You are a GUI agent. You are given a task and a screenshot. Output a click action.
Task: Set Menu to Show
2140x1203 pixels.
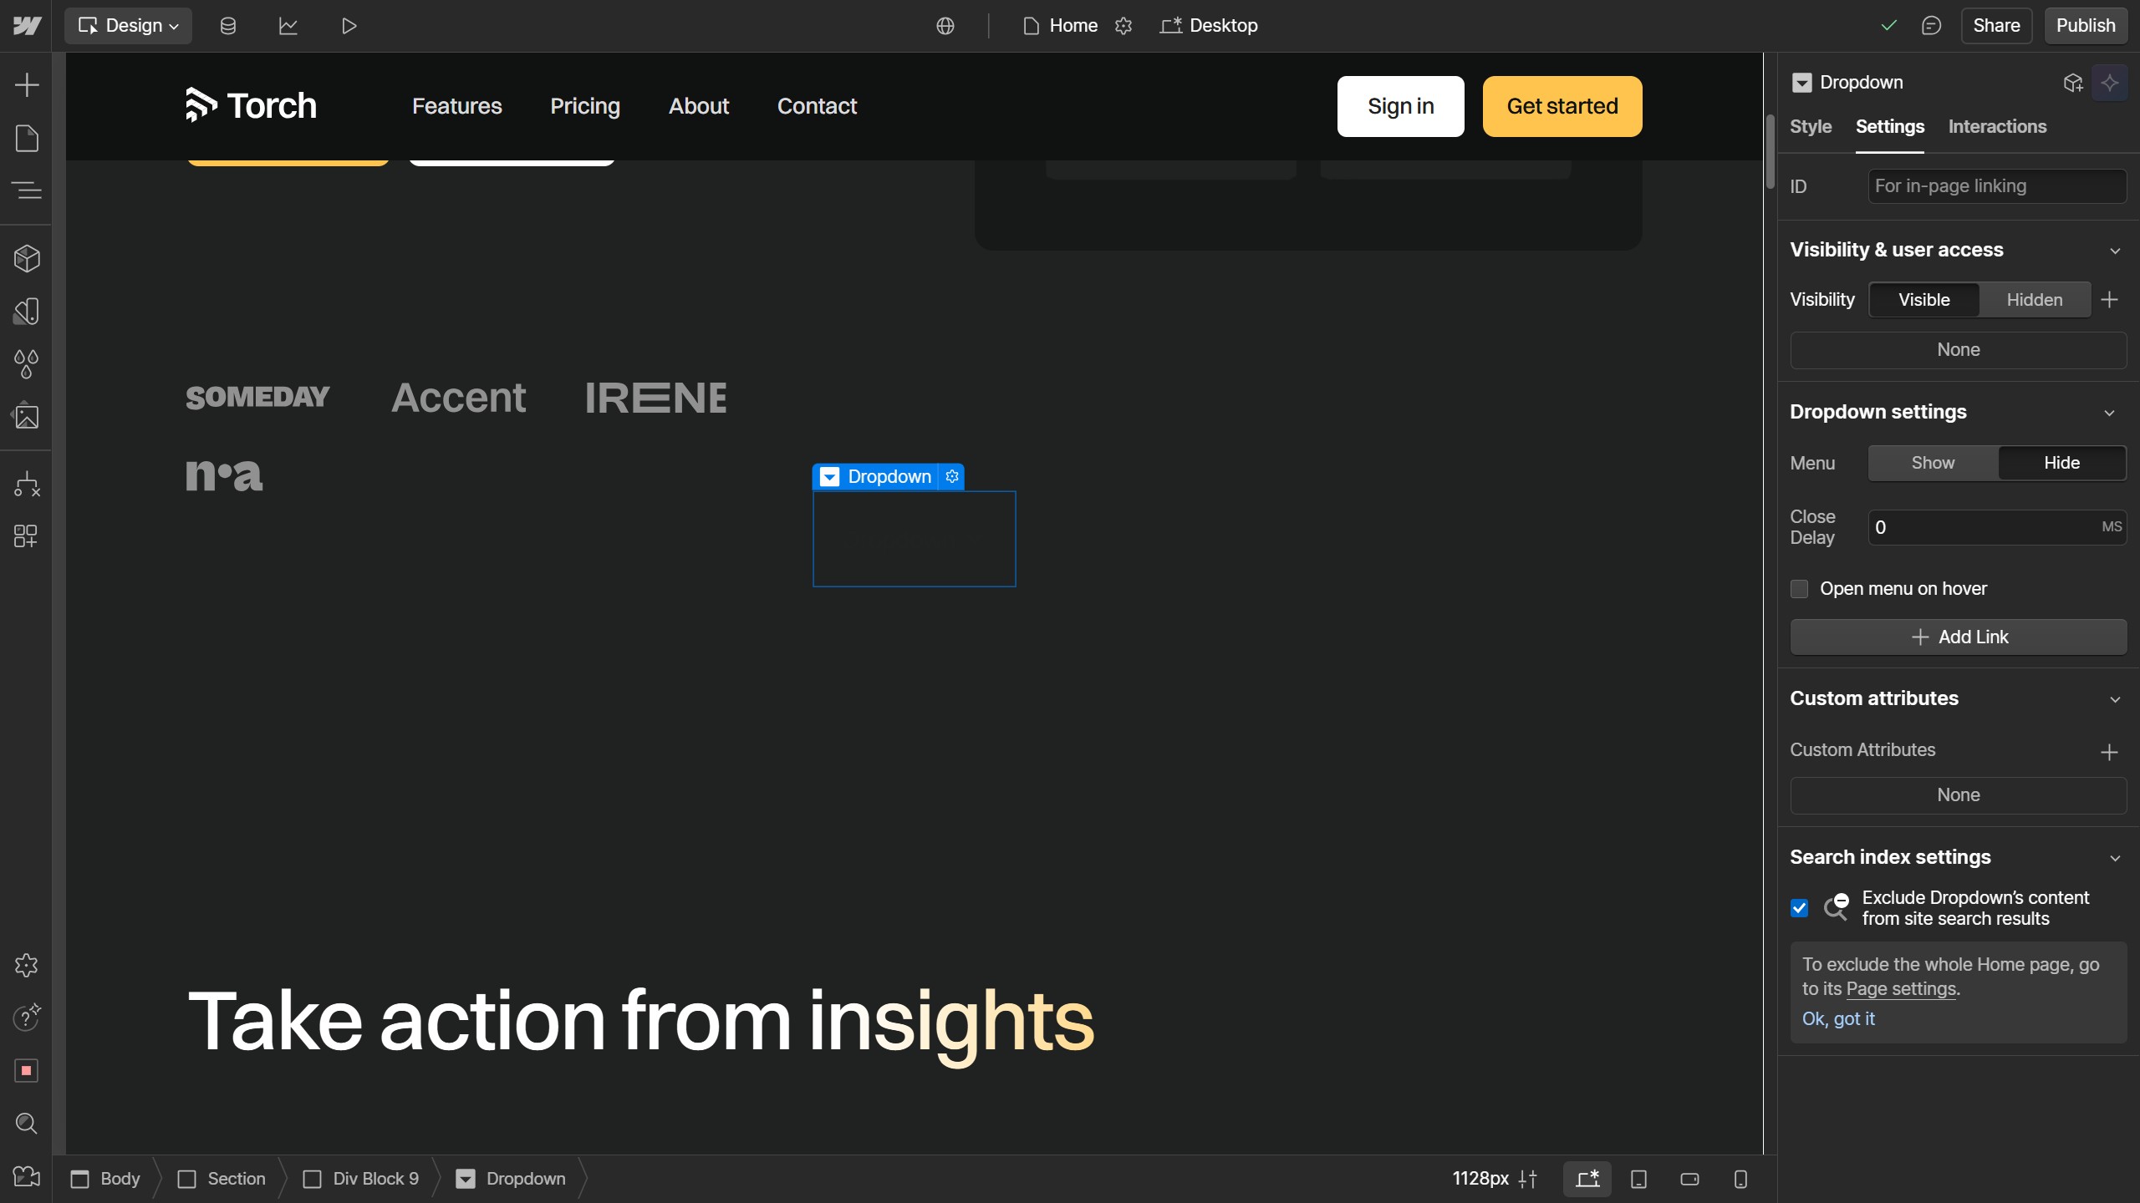(x=1933, y=463)
